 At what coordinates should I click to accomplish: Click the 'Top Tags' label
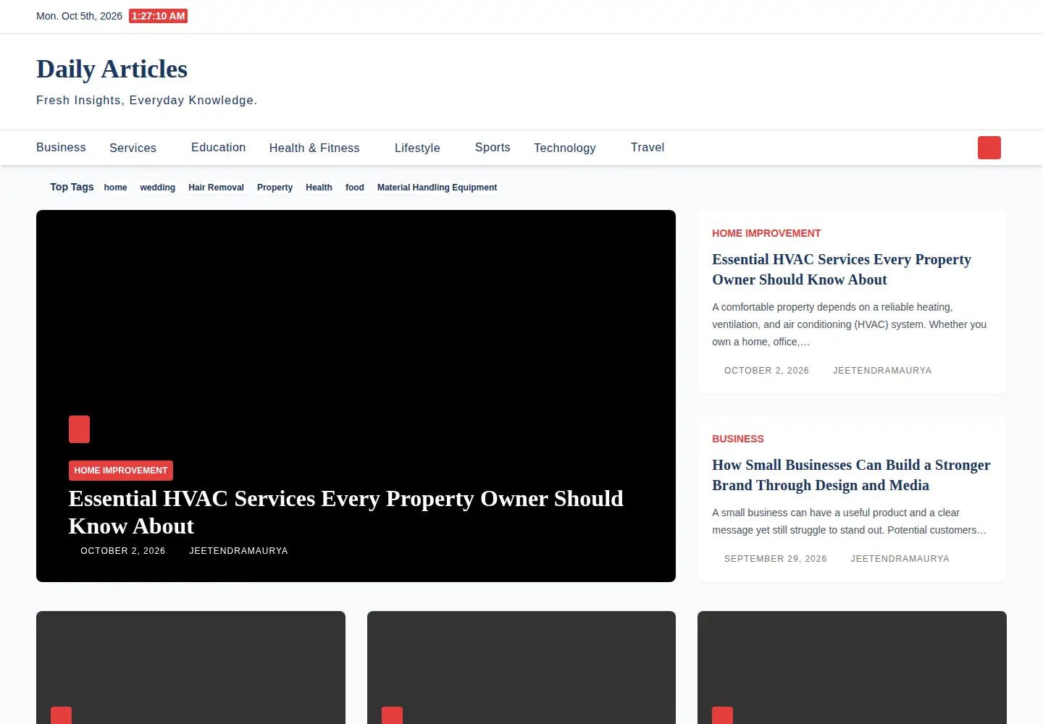pyautogui.click(x=72, y=187)
